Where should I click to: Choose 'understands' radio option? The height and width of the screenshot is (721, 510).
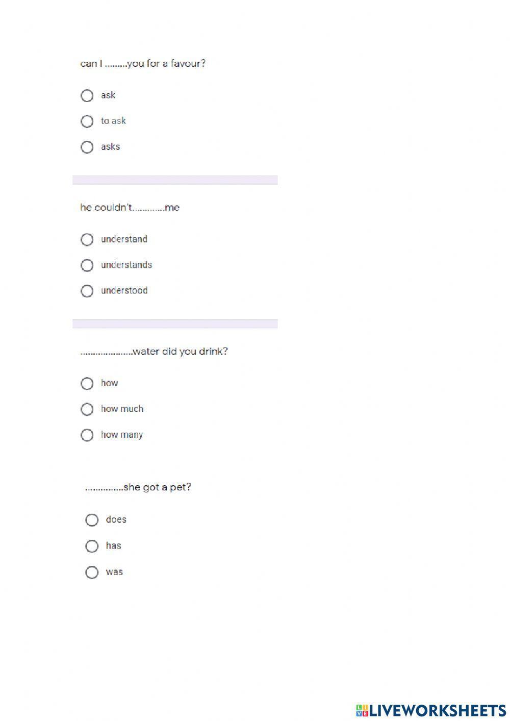pos(87,265)
